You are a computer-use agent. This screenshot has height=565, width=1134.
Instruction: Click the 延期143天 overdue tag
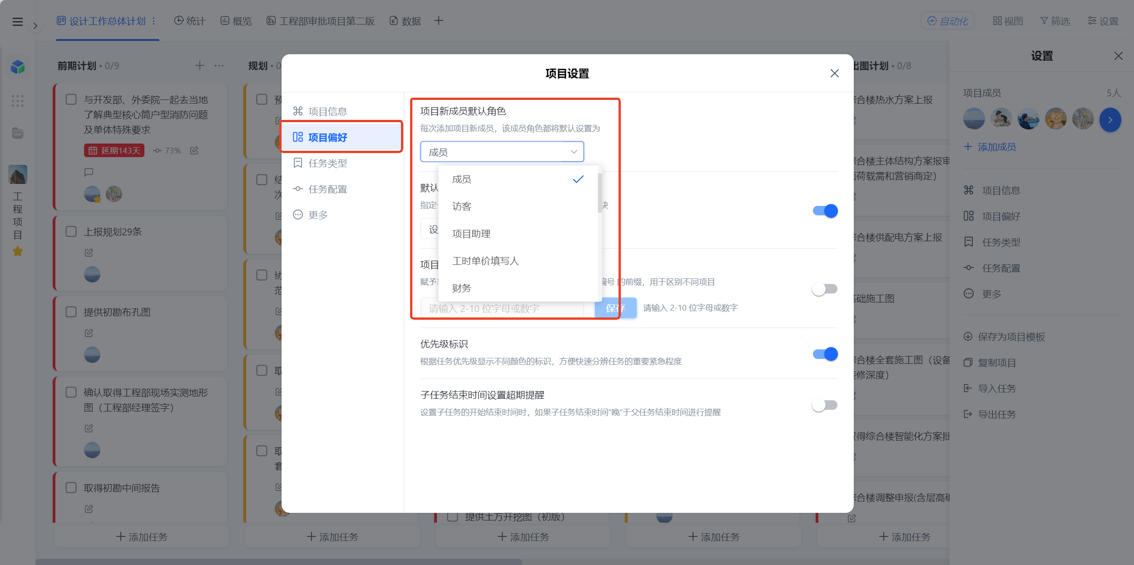(x=114, y=150)
